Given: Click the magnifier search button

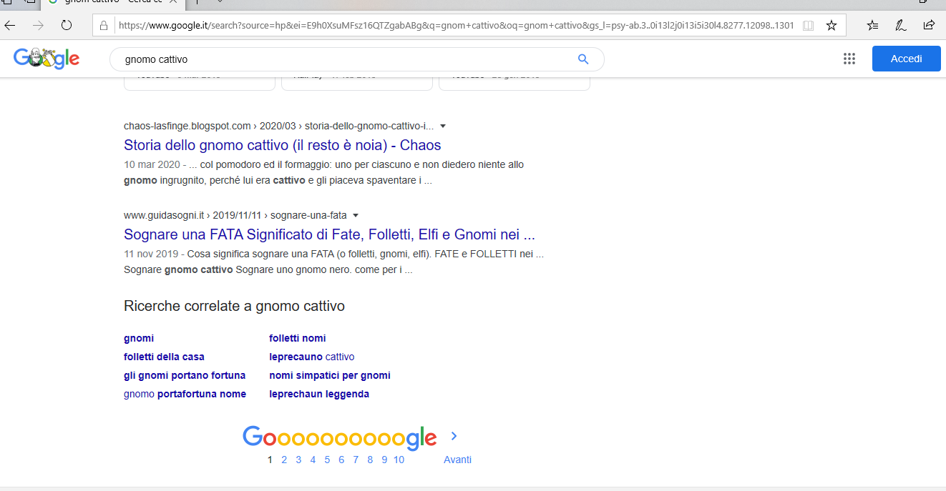Looking at the screenshot, I should (583, 59).
